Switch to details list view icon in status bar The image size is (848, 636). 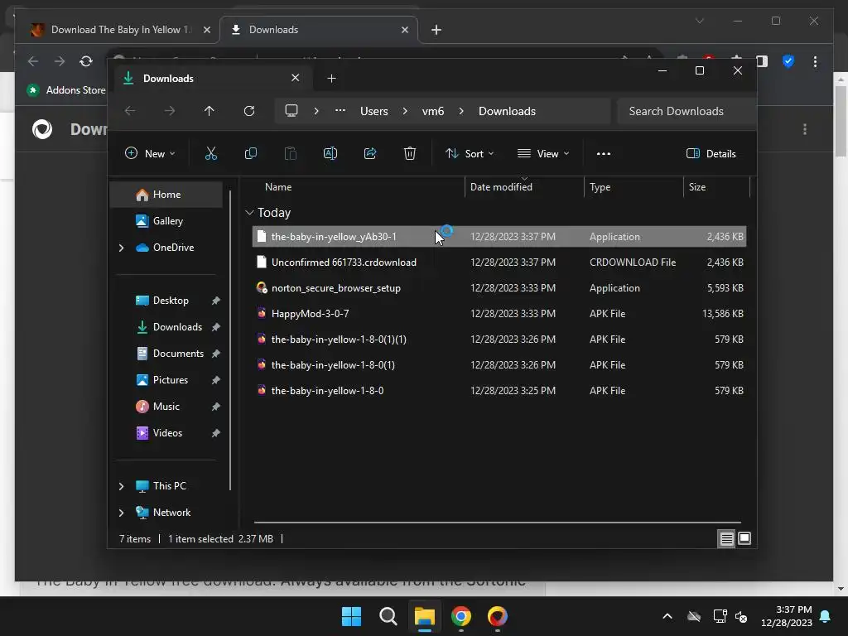(x=726, y=538)
